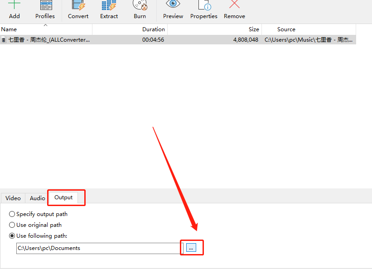Open the Profiles toolbar icon
This screenshot has width=372, height=269.
(x=46, y=5)
